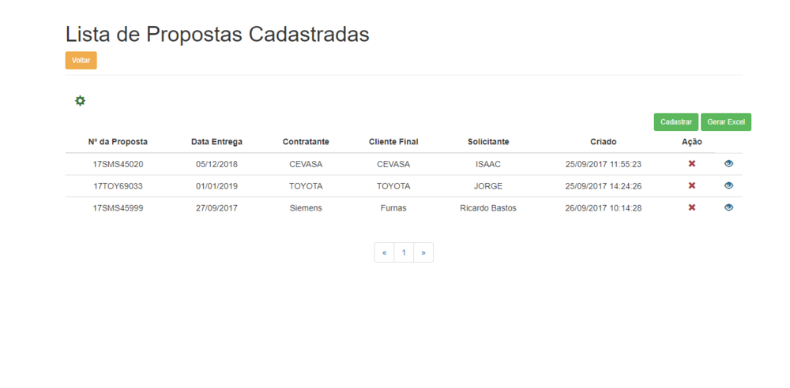Select page 1 in pagination
The height and width of the screenshot is (388, 790).
[404, 252]
